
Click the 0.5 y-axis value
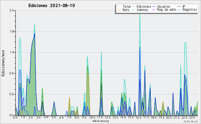(11, 94)
